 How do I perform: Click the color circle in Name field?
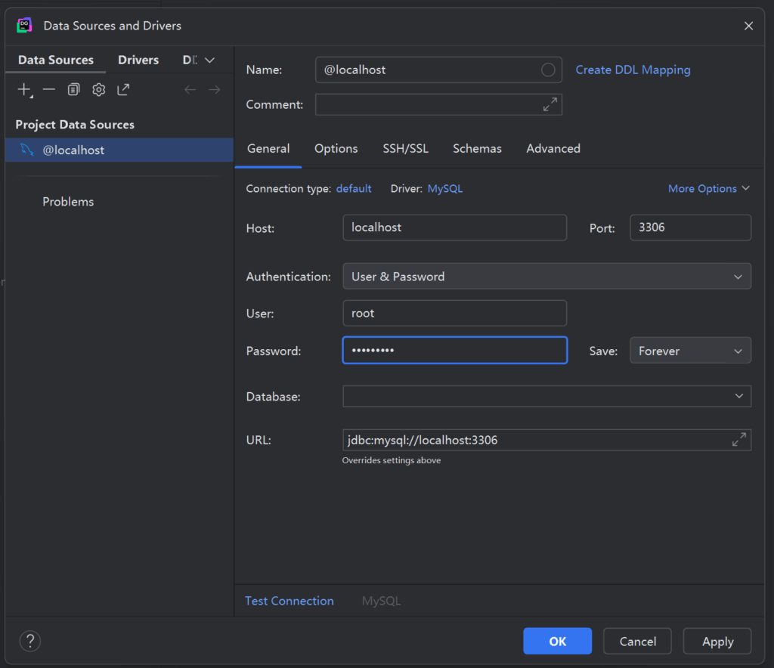click(548, 70)
